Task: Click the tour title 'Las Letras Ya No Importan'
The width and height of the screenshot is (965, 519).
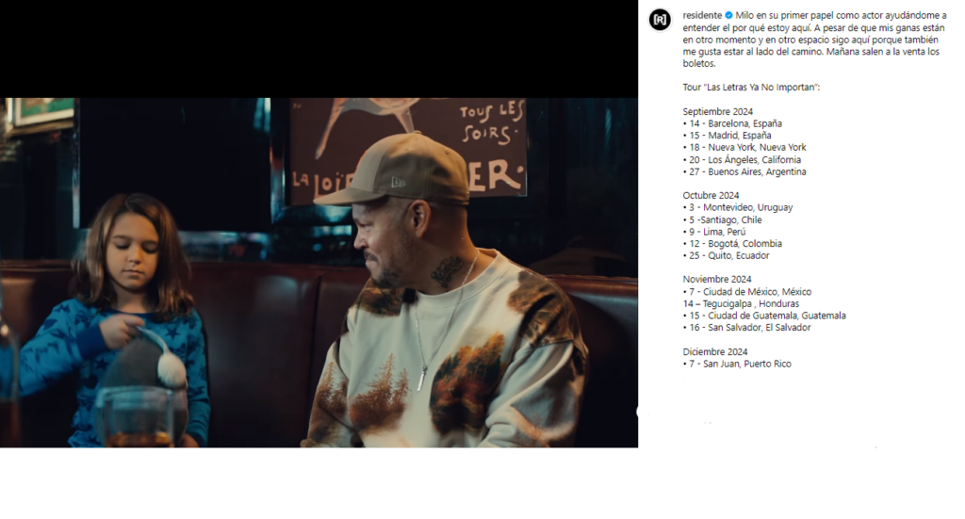Action: click(761, 88)
